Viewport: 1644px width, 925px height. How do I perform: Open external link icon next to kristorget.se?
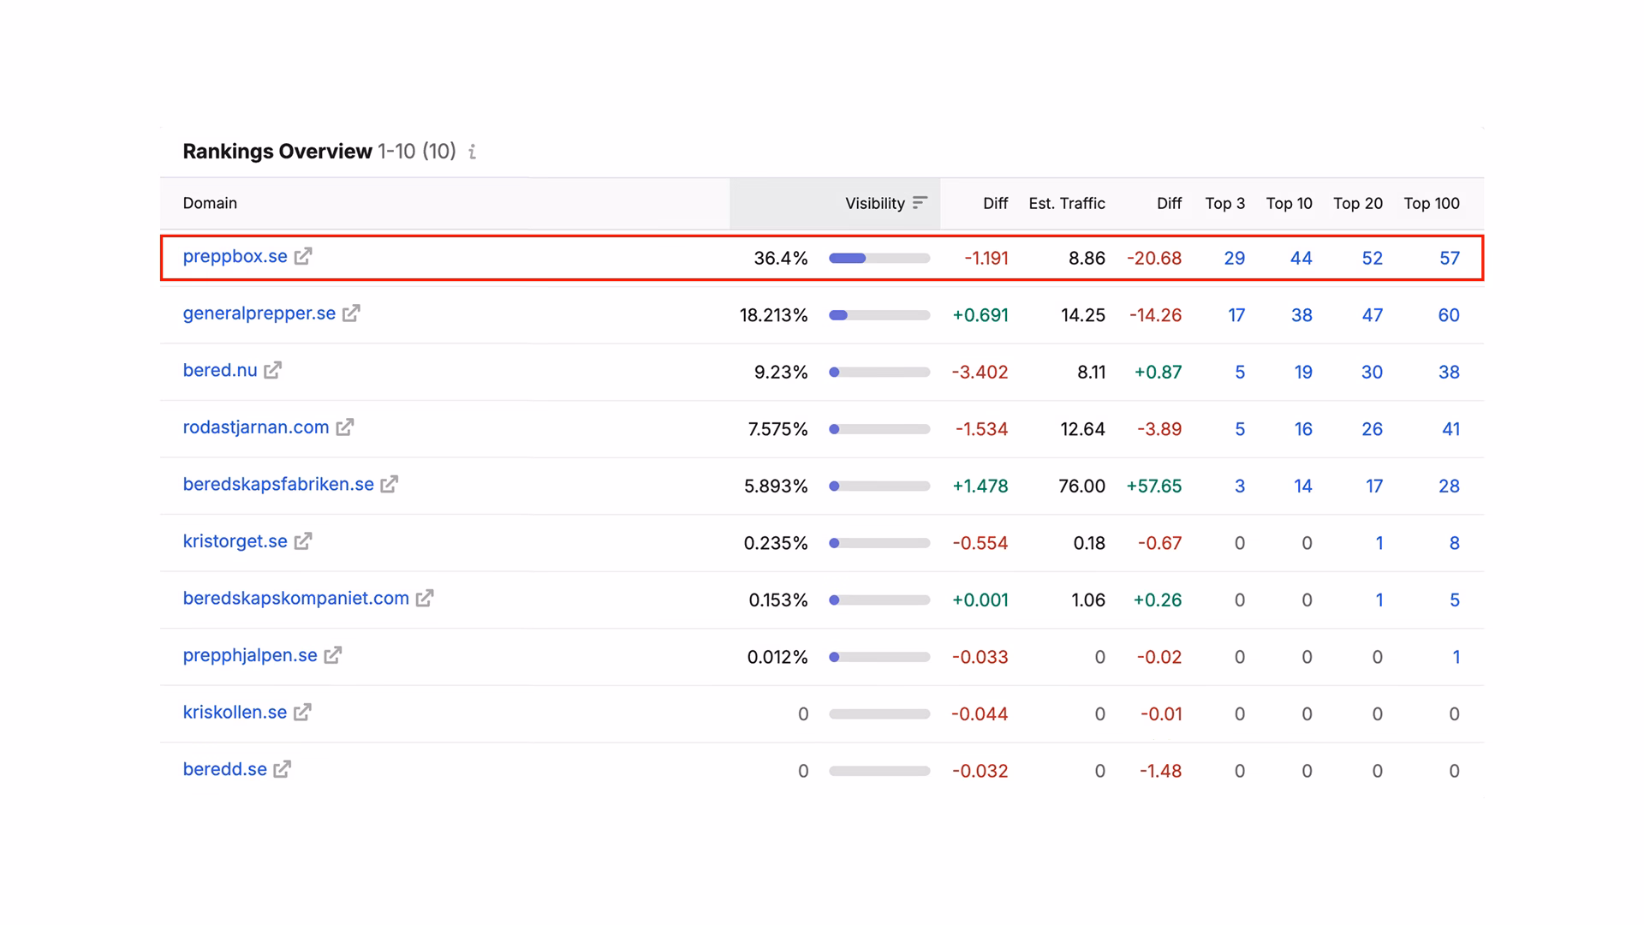tap(302, 541)
